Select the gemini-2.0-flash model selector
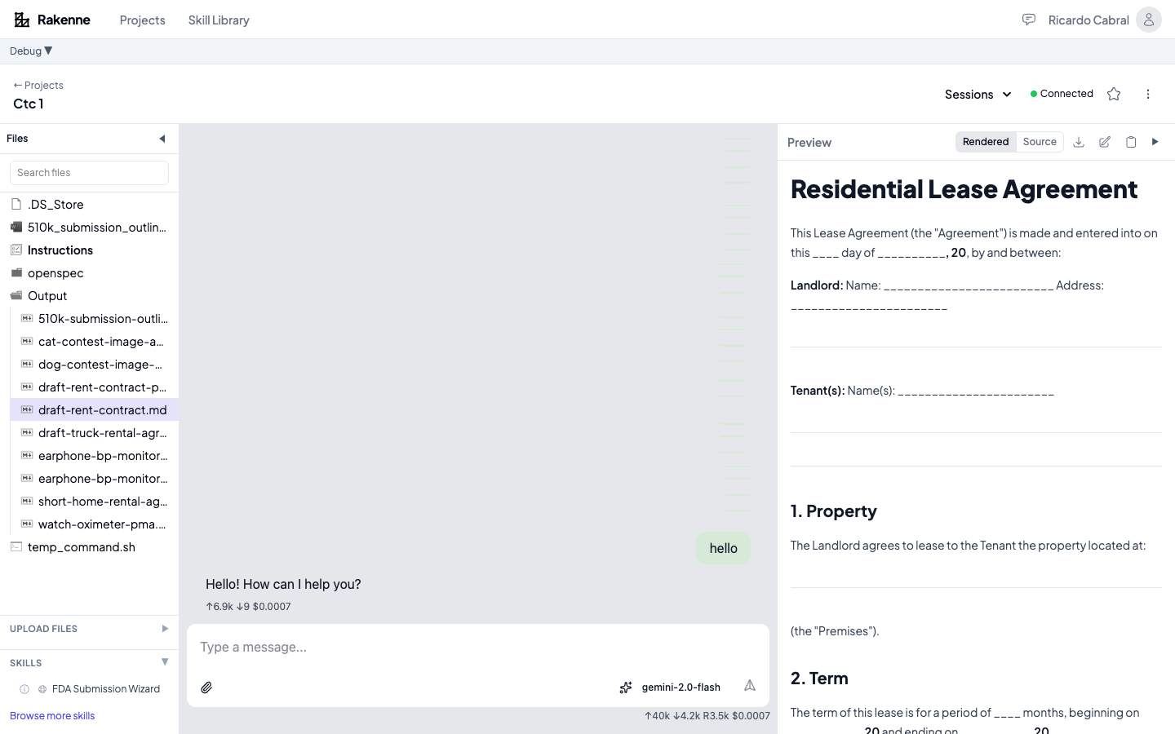The width and height of the screenshot is (1175, 734). click(671, 688)
